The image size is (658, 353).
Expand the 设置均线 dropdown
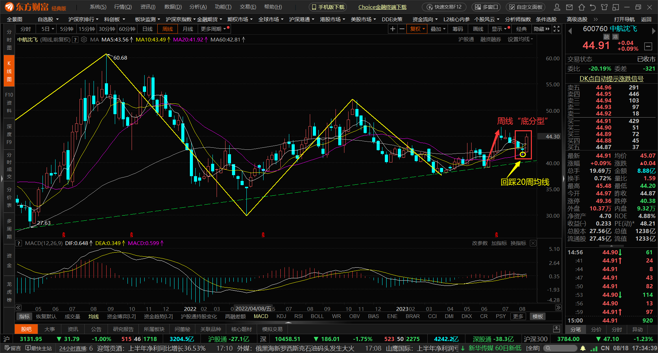[x=520, y=39]
